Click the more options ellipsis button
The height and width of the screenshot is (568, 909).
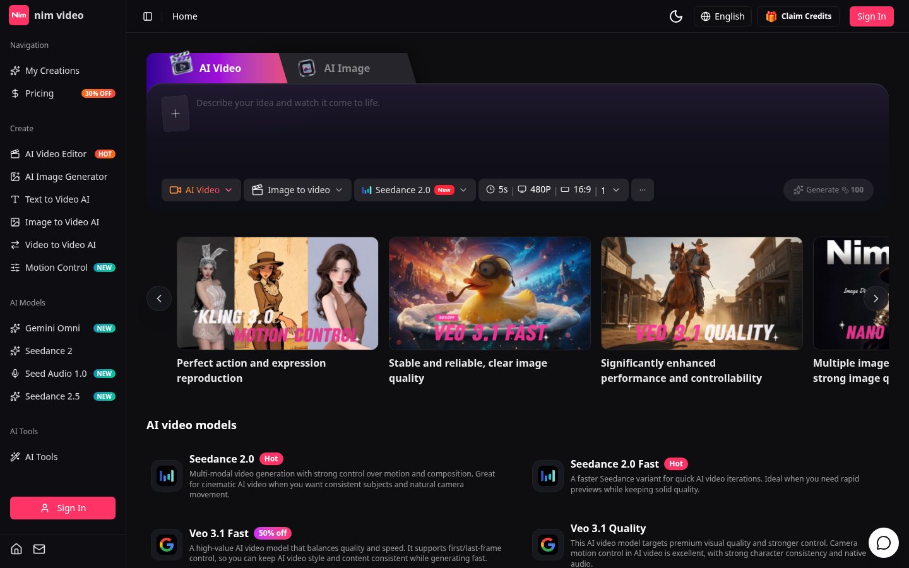pyautogui.click(x=643, y=190)
